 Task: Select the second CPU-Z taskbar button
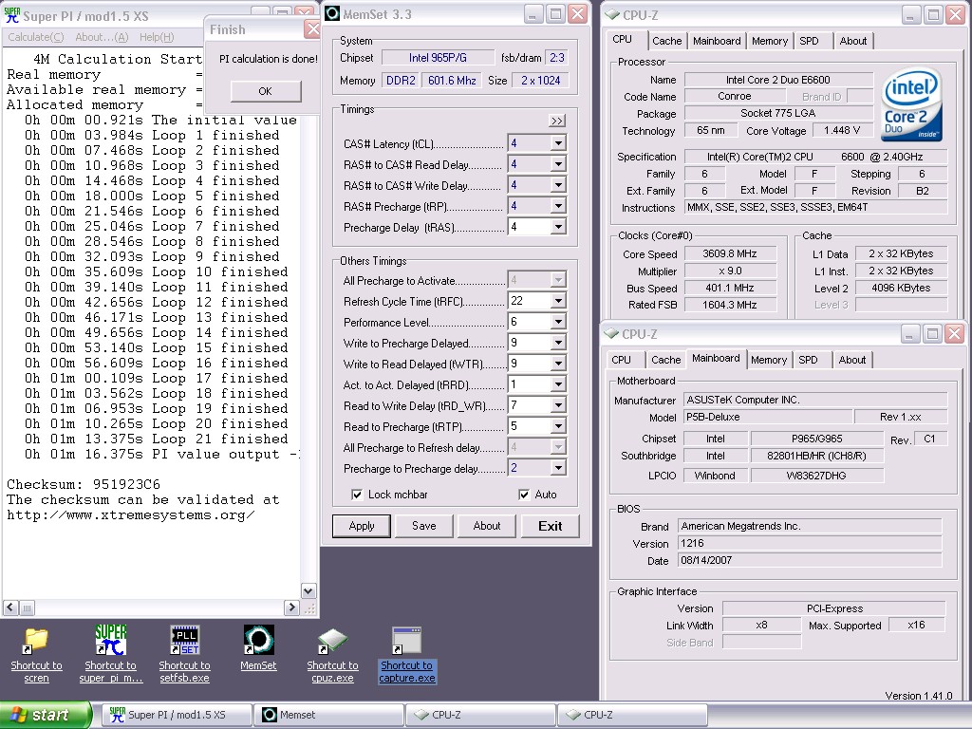(631, 715)
